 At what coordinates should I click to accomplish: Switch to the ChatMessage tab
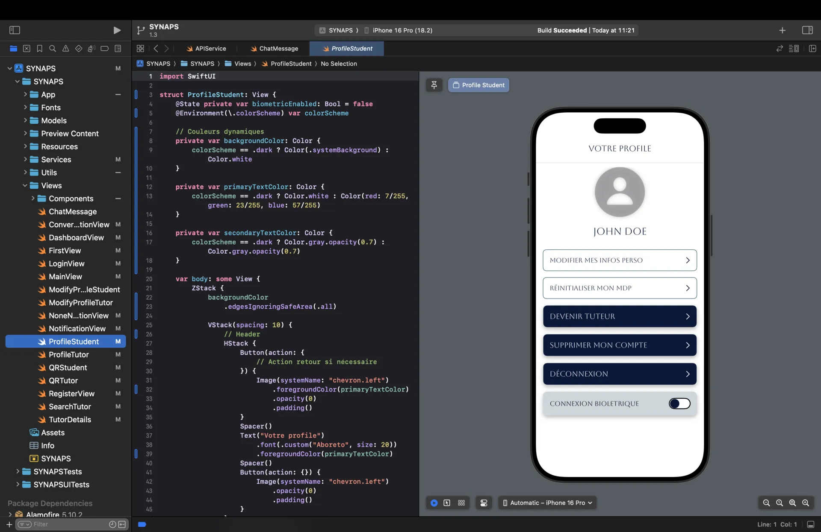(275, 49)
